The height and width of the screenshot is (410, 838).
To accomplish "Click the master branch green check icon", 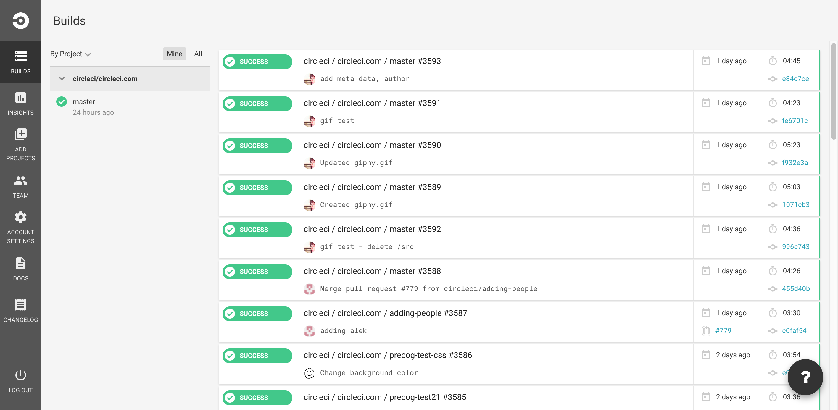I will [x=62, y=102].
